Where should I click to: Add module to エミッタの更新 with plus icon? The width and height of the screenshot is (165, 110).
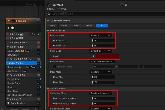click(38, 47)
